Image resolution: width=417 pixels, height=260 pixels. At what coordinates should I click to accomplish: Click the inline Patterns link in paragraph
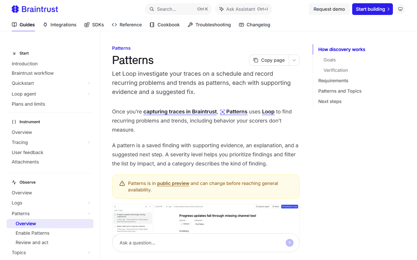pos(234,111)
